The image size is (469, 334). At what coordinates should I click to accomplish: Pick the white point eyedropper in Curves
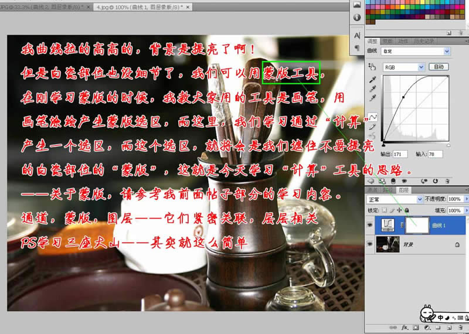pyautogui.click(x=372, y=98)
